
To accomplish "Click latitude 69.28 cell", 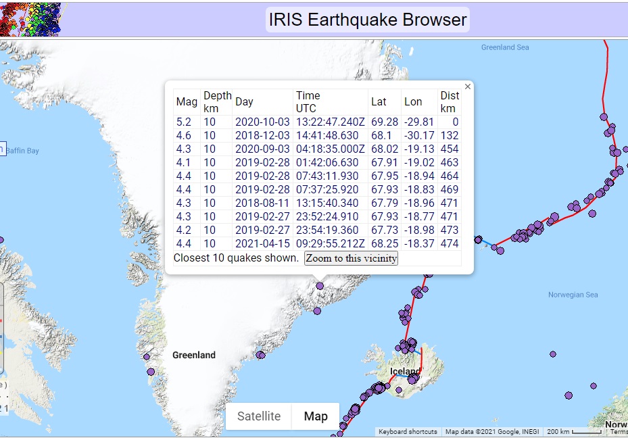I will tap(385, 122).
